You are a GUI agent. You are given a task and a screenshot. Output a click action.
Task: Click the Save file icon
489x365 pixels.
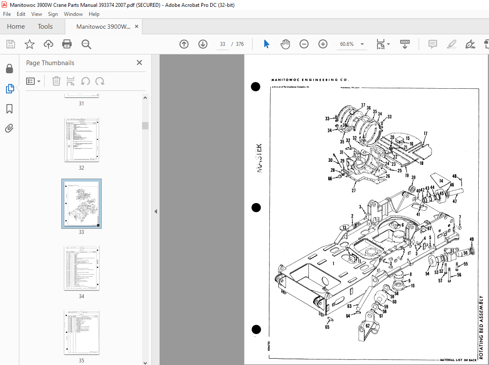pos(11,44)
